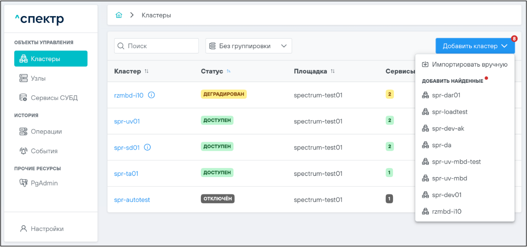This screenshot has width=527, height=247.
Task: Click info icon beside spr-sd01
Action: tap(147, 147)
